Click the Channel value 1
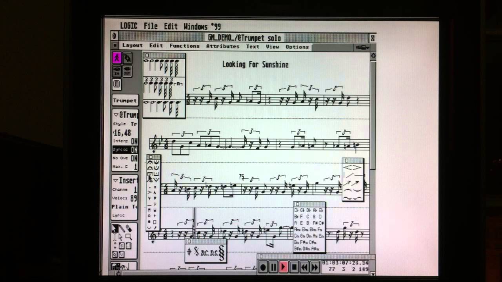Viewport: 502px width, 282px height. [x=135, y=190]
